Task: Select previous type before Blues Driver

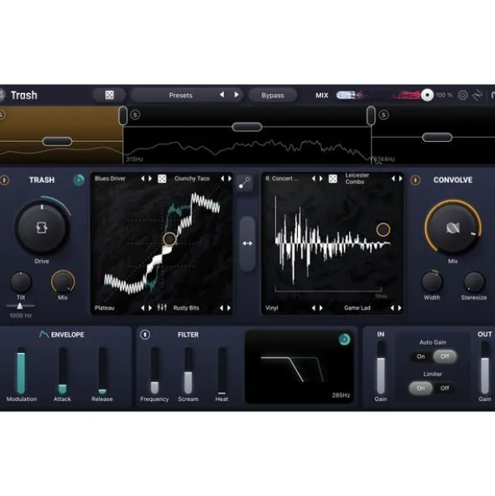Action: coord(143,179)
